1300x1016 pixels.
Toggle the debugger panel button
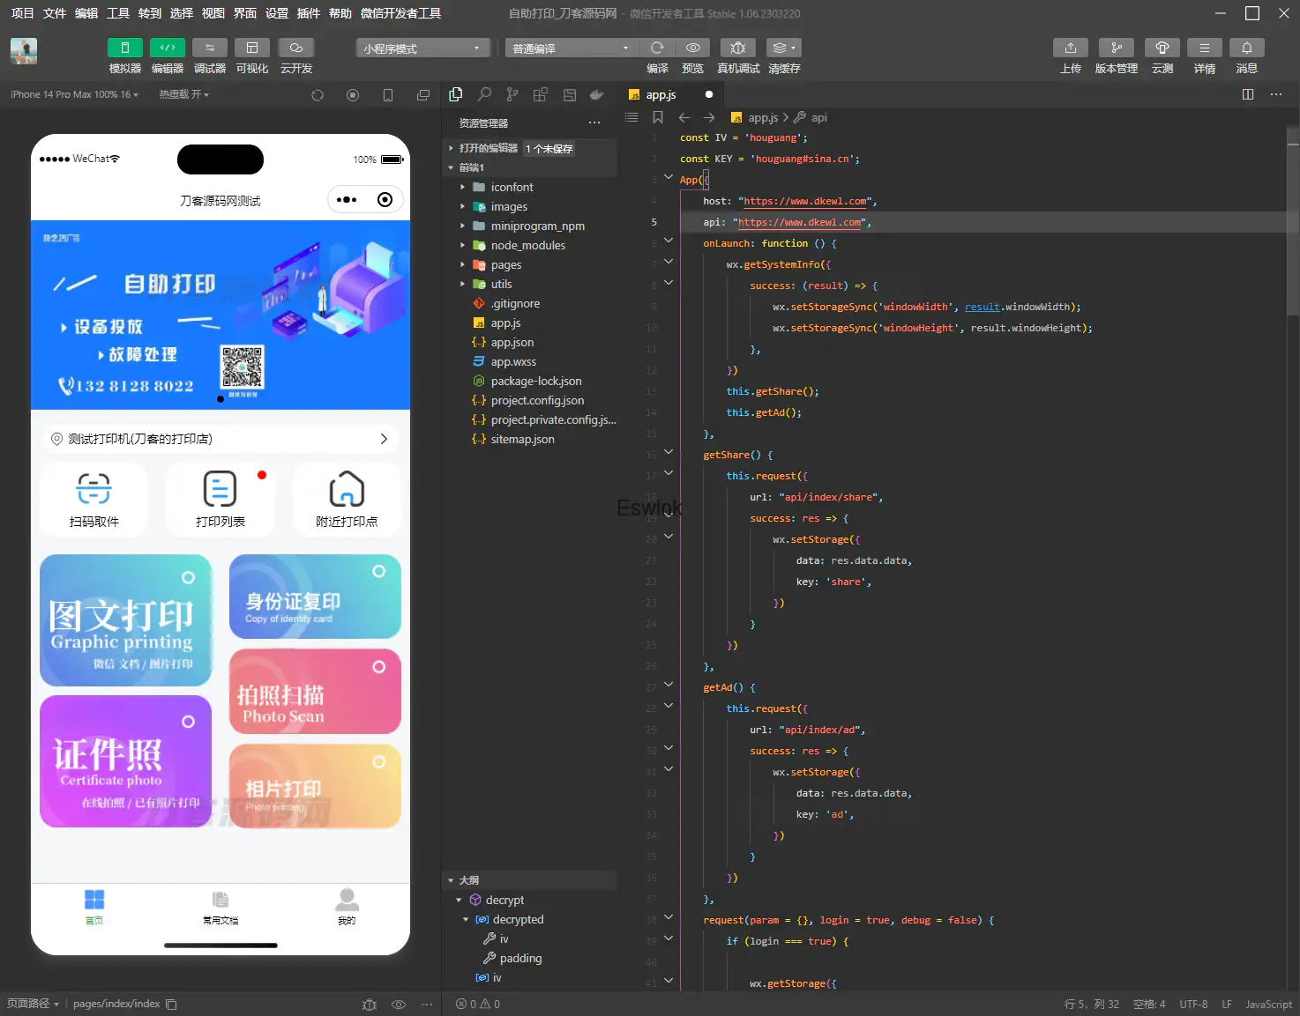pos(209,48)
